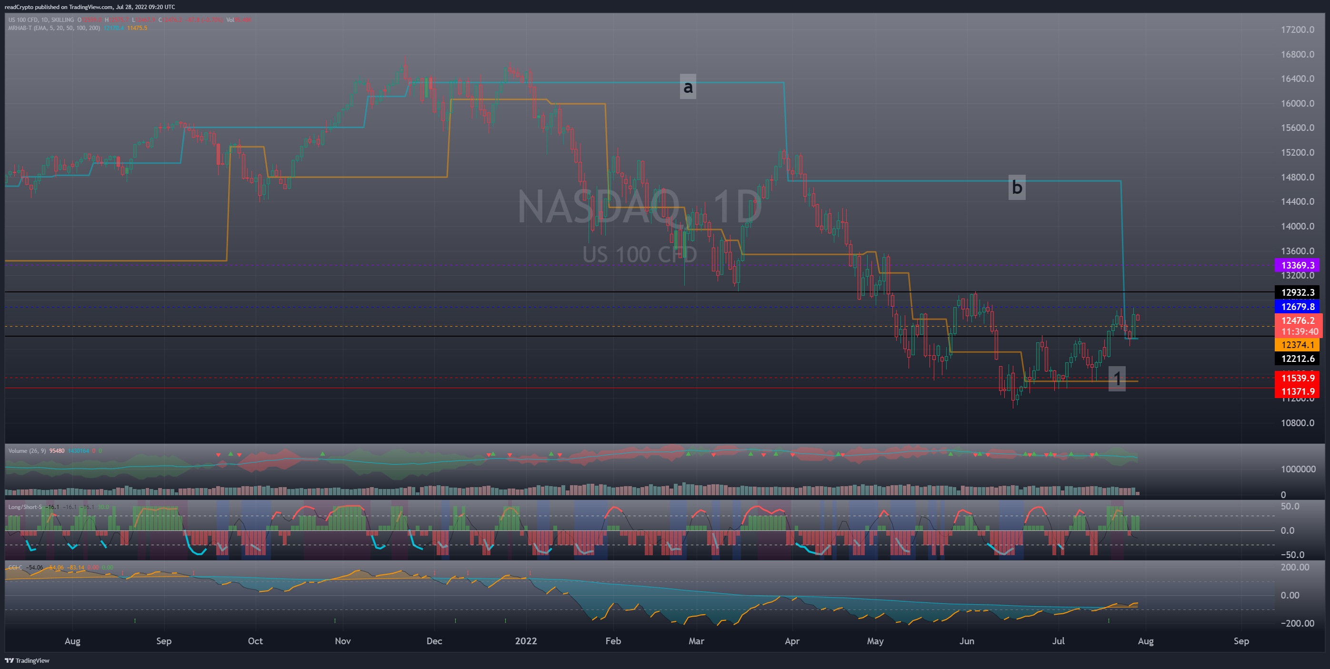Screen dimensions: 1330x669
Task: Click the 'Jul' label on the time axis
Action: pyautogui.click(x=1059, y=641)
